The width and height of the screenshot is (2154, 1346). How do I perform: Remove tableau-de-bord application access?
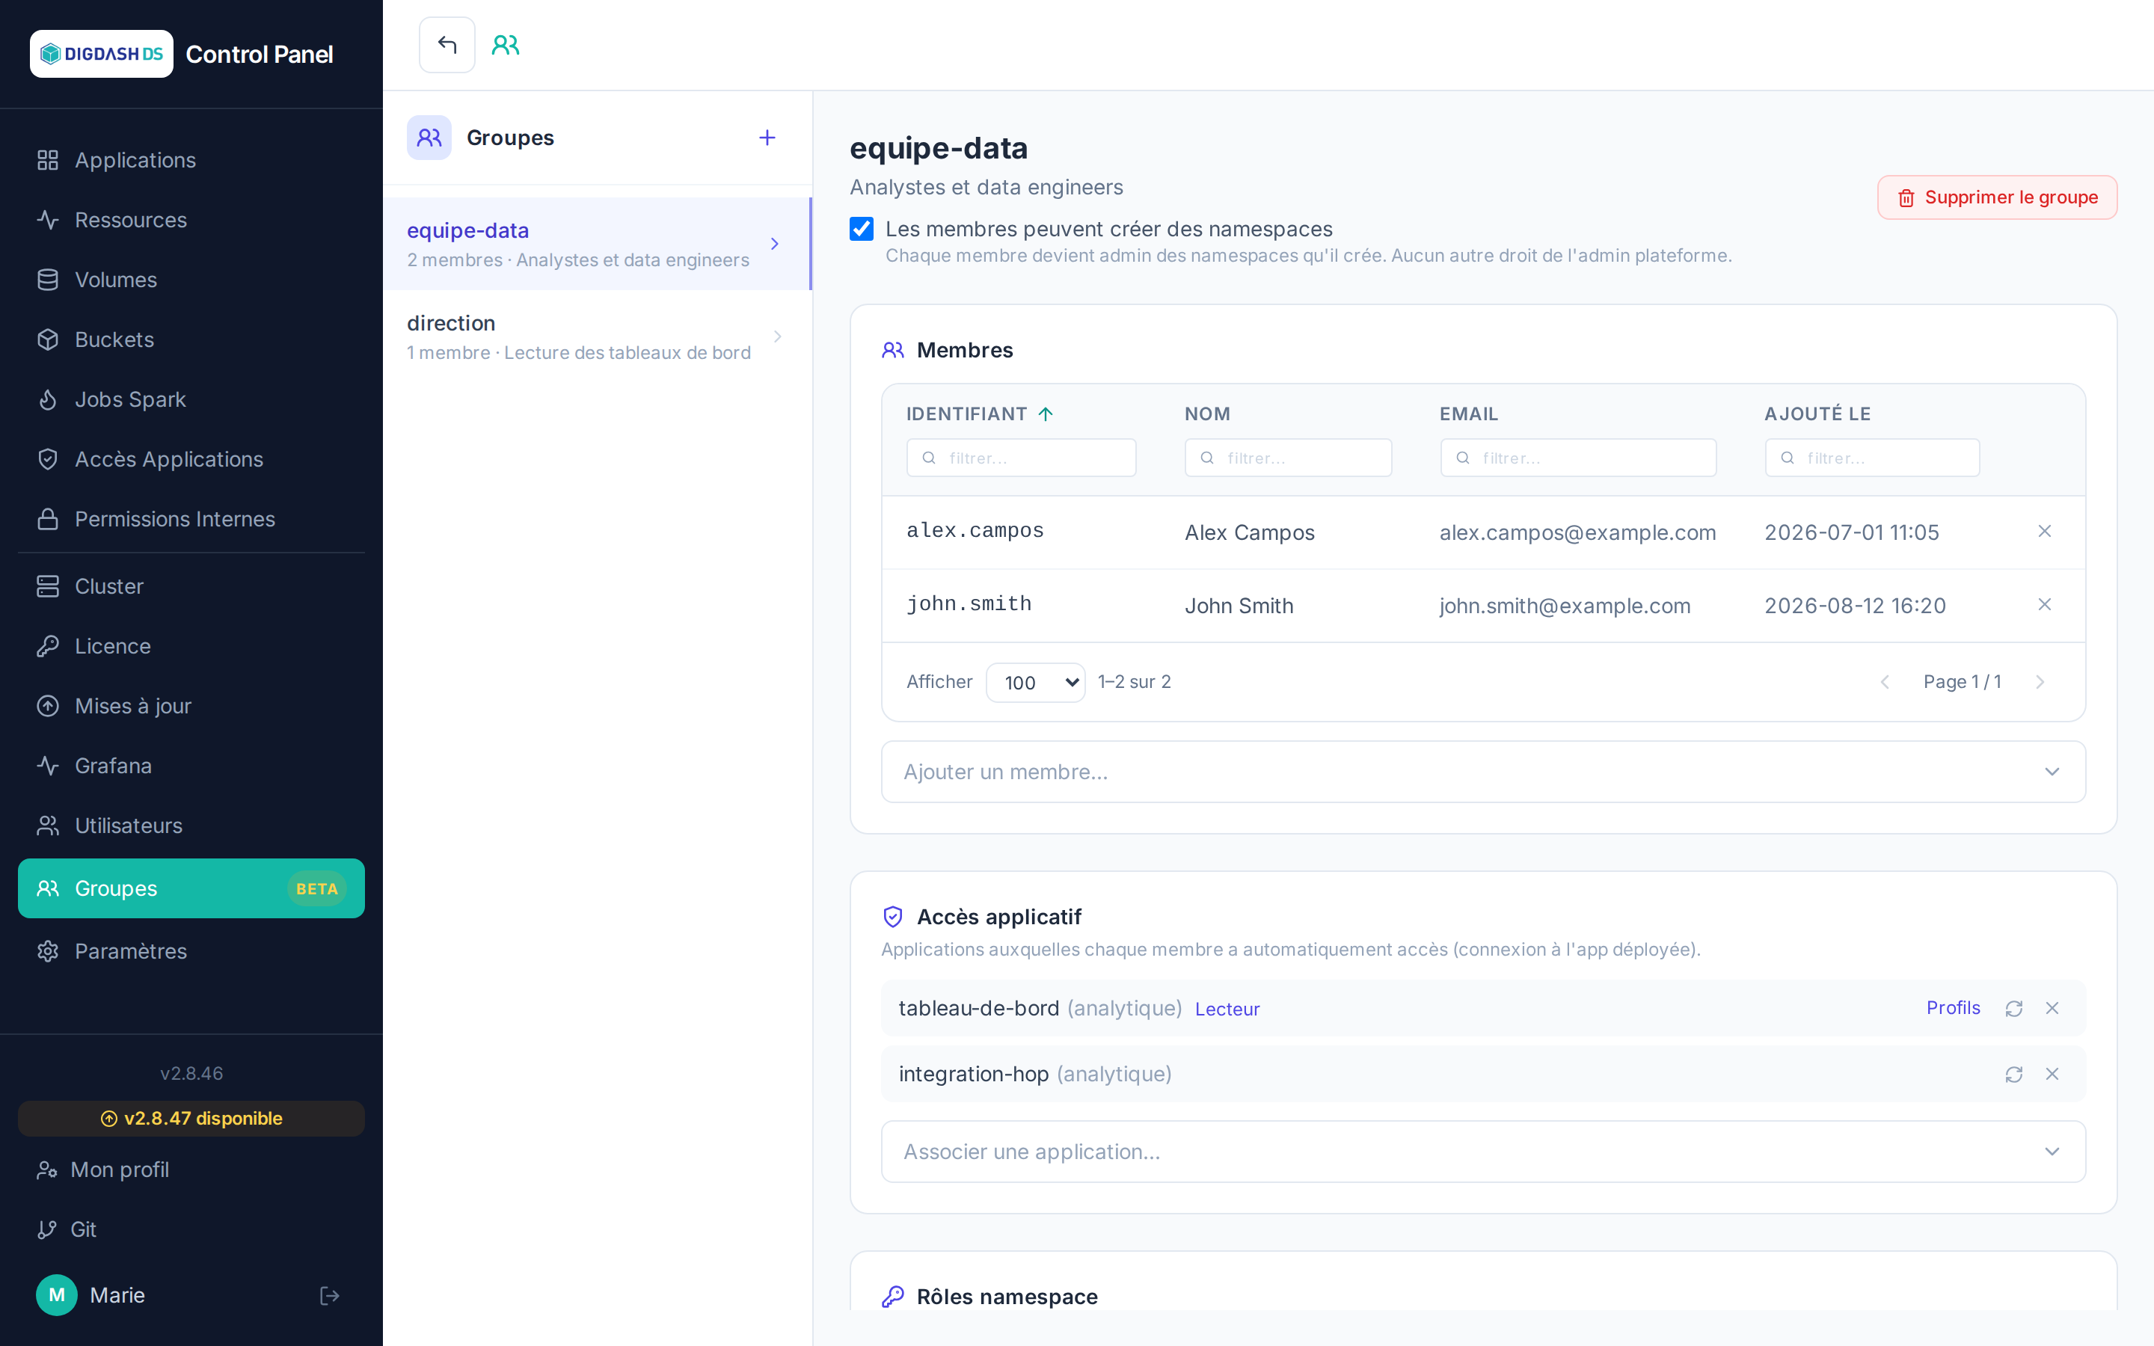(x=2052, y=1009)
